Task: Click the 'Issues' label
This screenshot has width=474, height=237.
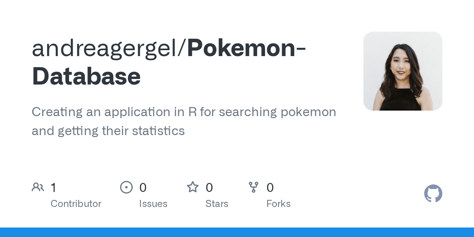Action: tap(153, 204)
